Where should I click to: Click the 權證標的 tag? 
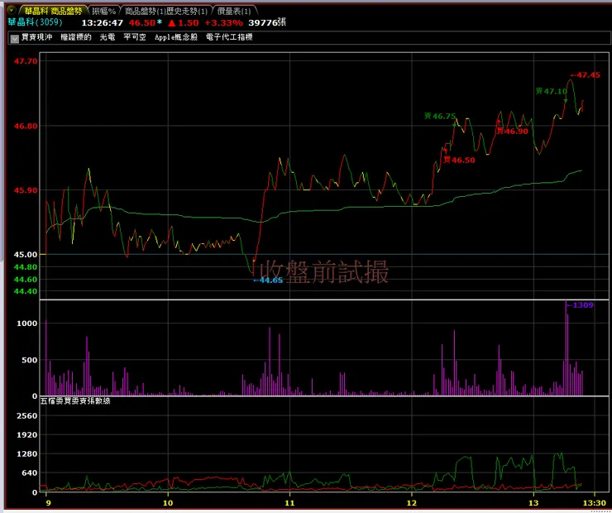point(76,37)
